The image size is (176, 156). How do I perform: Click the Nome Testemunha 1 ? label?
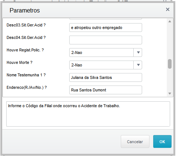pos(26,75)
